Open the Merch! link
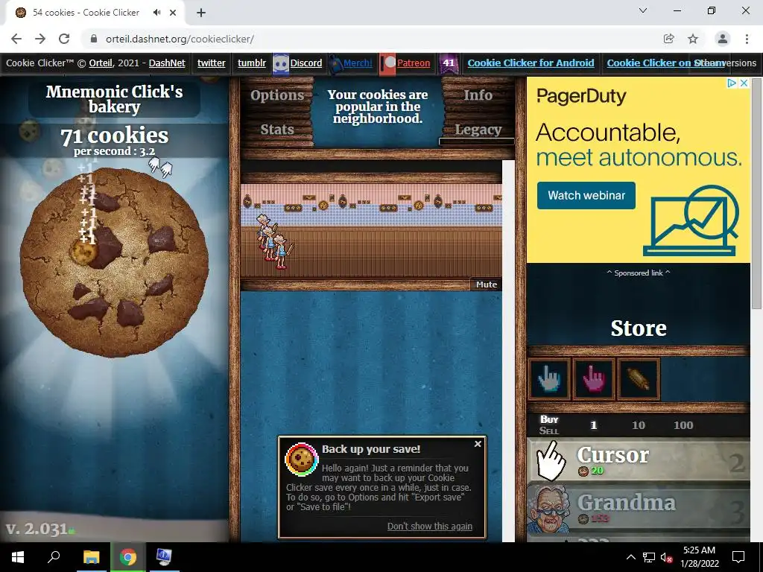 pyautogui.click(x=358, y=63)
